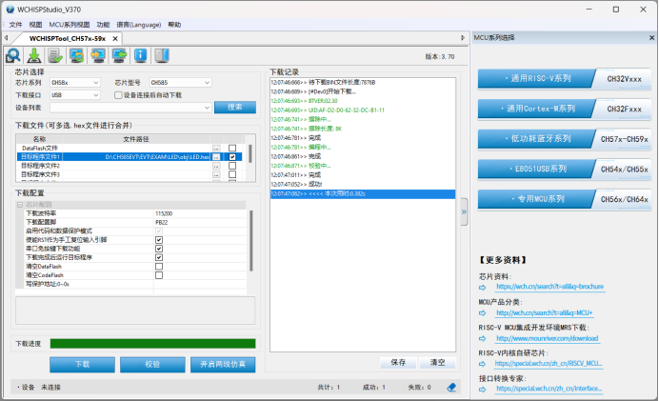Screen dimensions: 659x401
Task: Click browse button for 目标程序文件2 row
Action: [216, 166]
